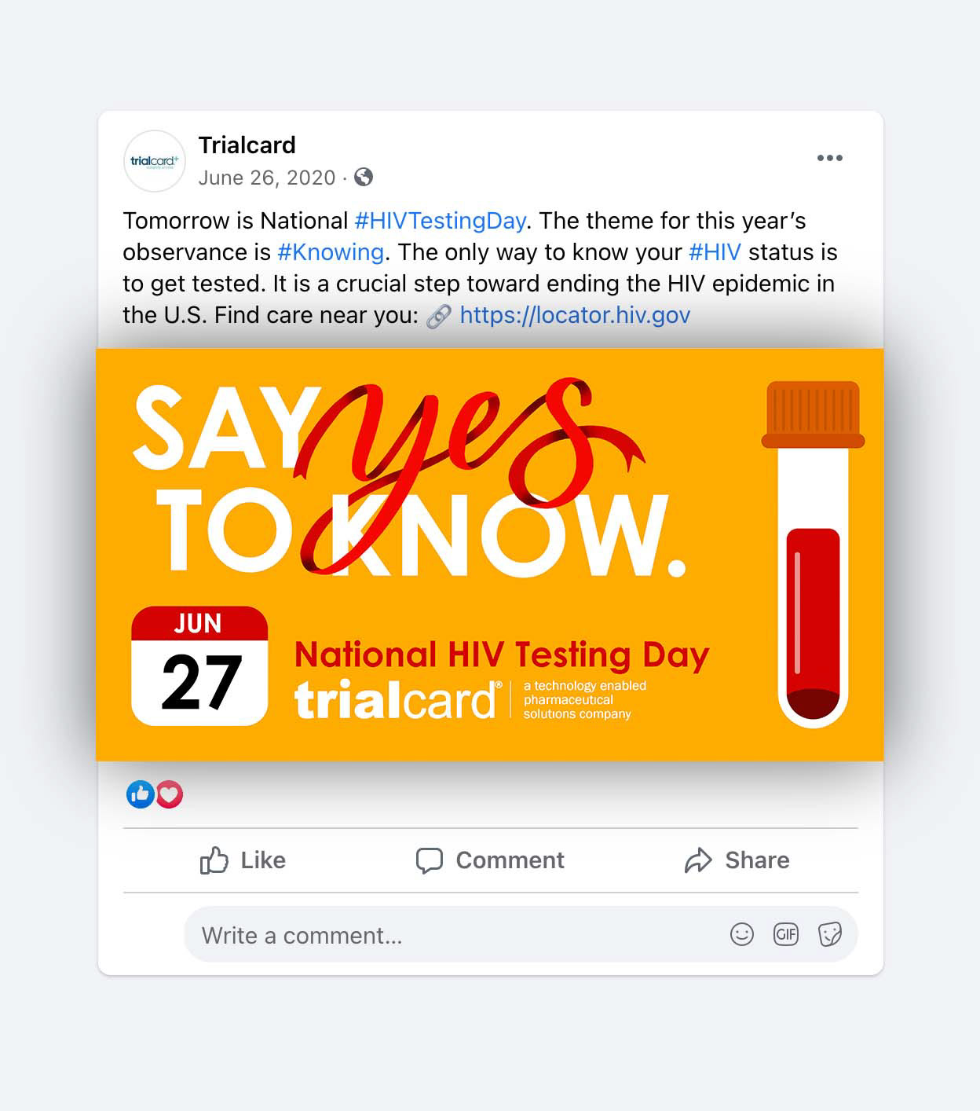Like the post
The width and height of the screenshot is (980, 1111).
[x=243, y=860]
